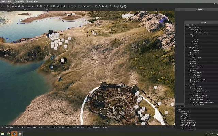Select the walled castle town in the viewport
This screenshot has width=218, height=136.
coord(113,103)
